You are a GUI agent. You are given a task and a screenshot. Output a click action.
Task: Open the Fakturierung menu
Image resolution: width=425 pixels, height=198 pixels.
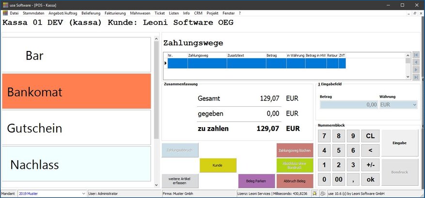(x=115, y=13)
